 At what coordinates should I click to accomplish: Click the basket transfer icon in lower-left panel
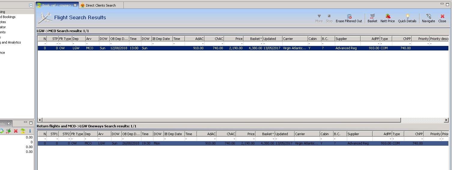coord(8,131)
